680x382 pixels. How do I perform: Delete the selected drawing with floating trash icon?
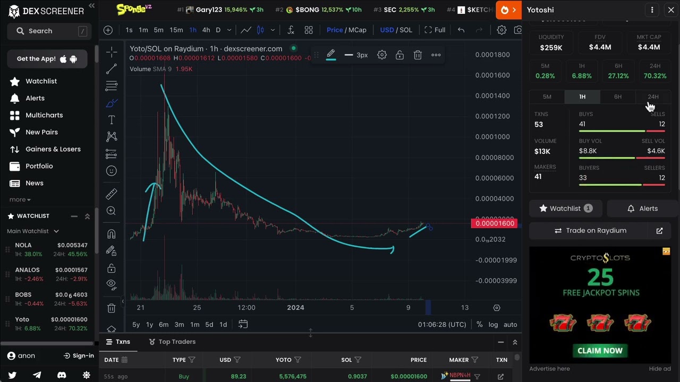418,55
